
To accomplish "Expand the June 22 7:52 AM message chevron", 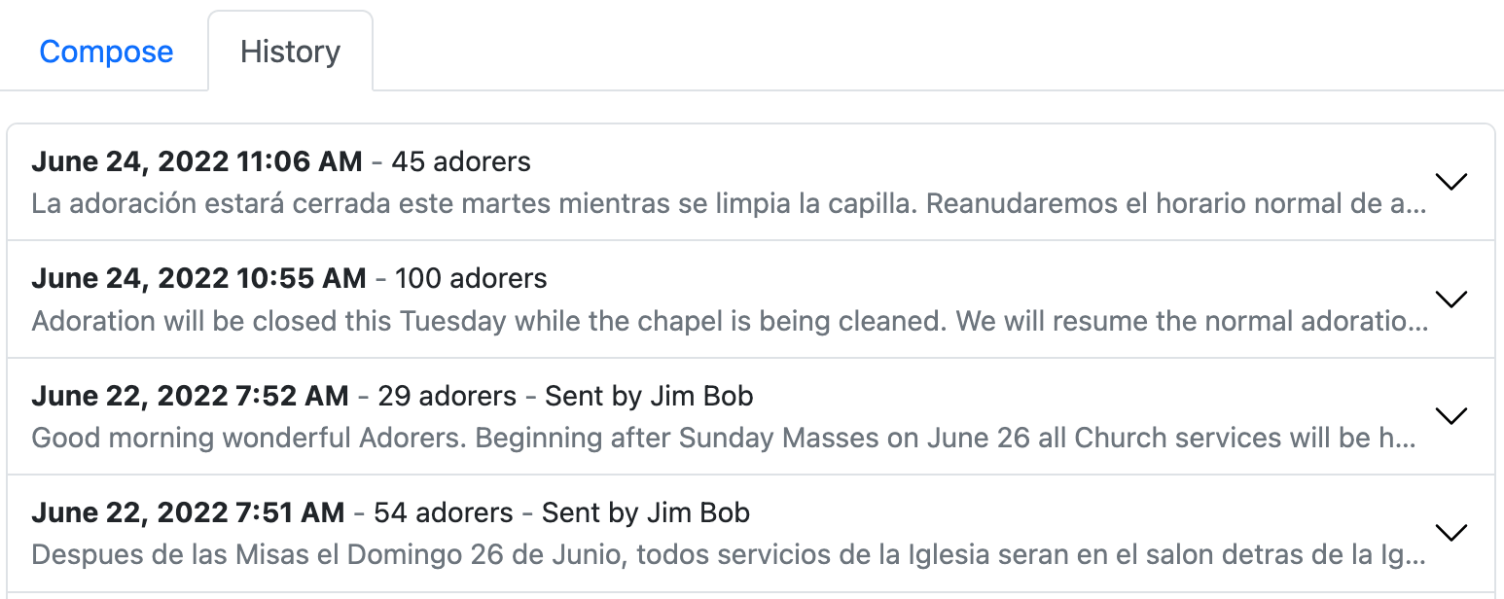I will point(1450,416).
